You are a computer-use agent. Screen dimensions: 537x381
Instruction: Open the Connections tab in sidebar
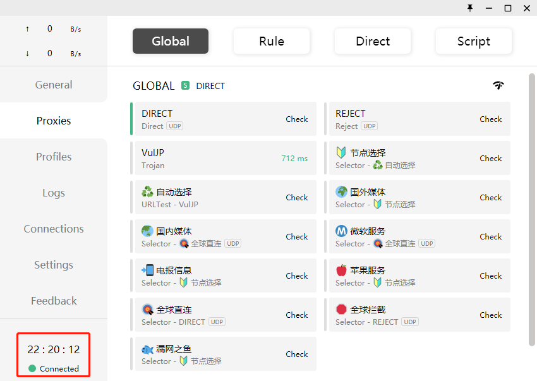click(x=54, y=229)
